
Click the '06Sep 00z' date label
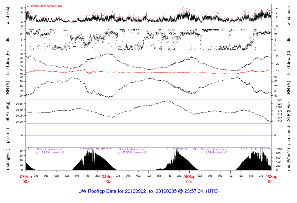coord(271,179)
